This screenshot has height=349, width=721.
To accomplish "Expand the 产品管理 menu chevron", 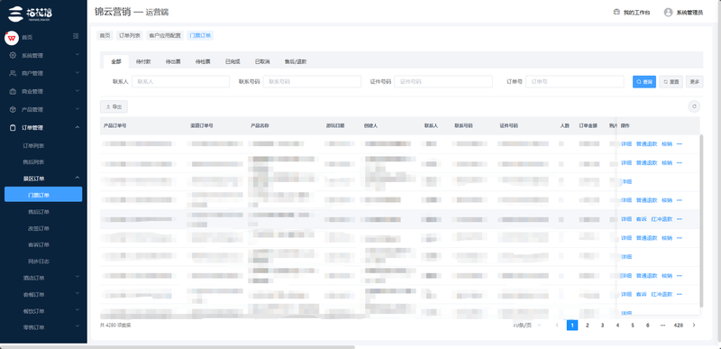I will pos(78,109).
